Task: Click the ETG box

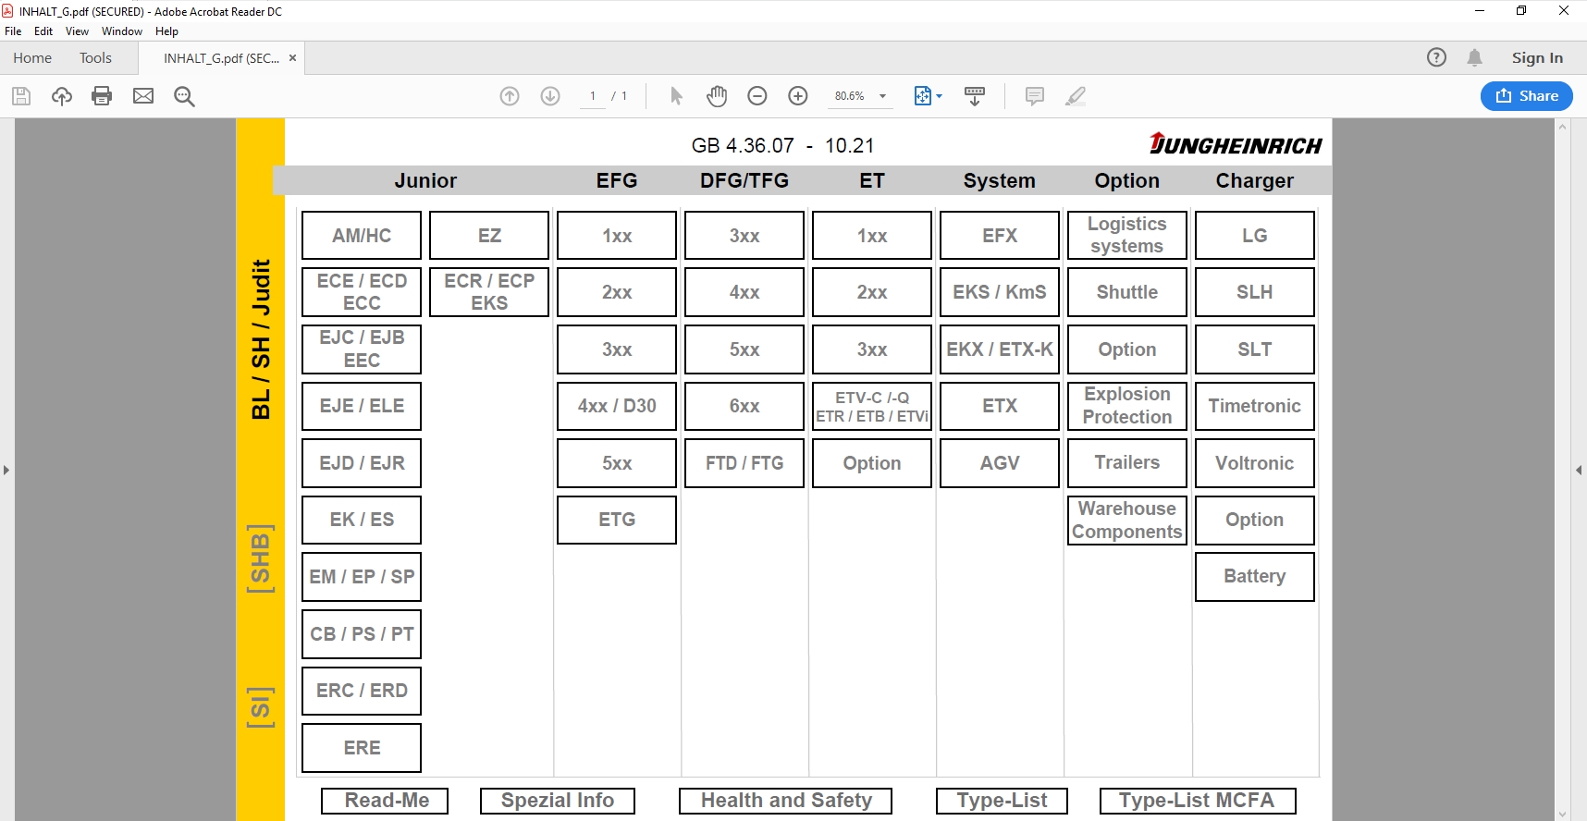Action: [x=617, y=520]
